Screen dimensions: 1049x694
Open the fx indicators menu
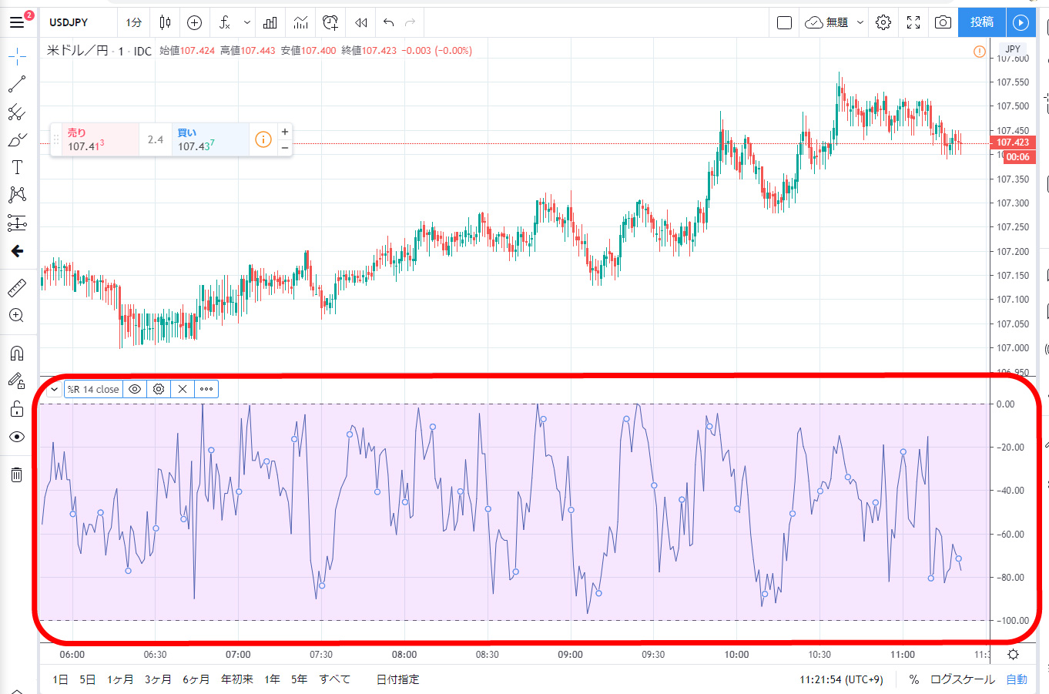[224, 22]
